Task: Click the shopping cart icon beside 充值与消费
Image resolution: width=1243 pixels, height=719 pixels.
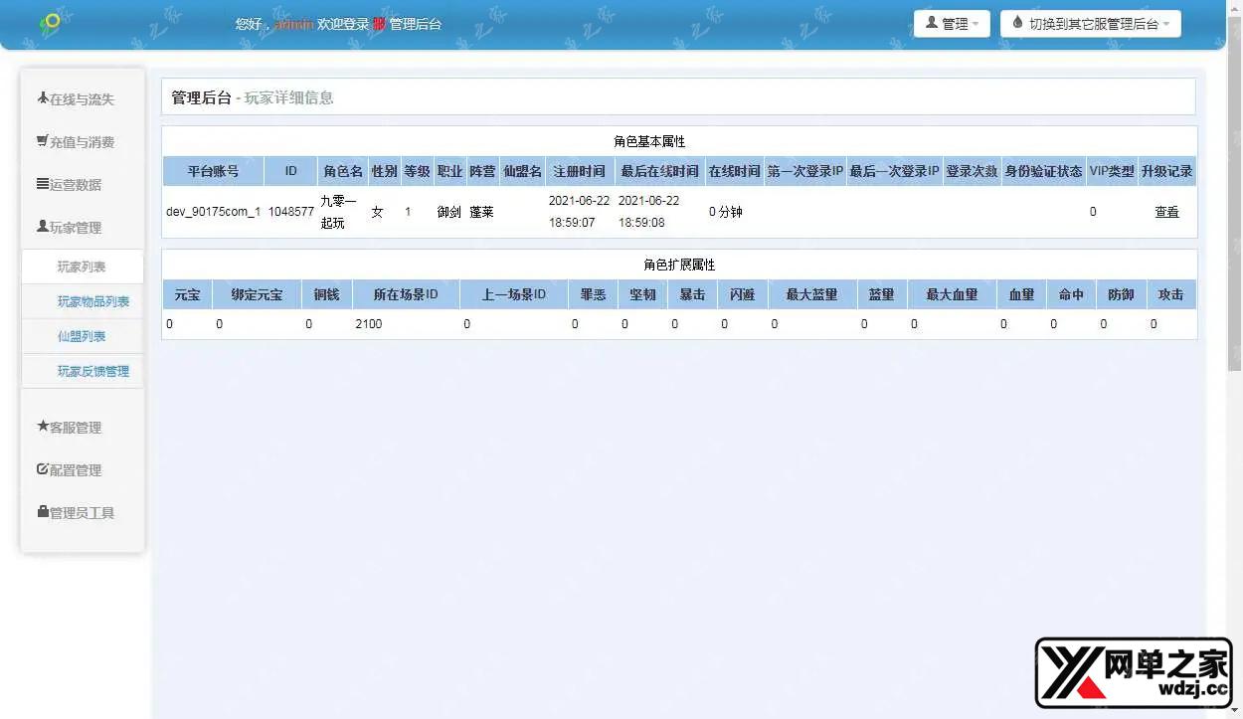Action: [43, 141]
